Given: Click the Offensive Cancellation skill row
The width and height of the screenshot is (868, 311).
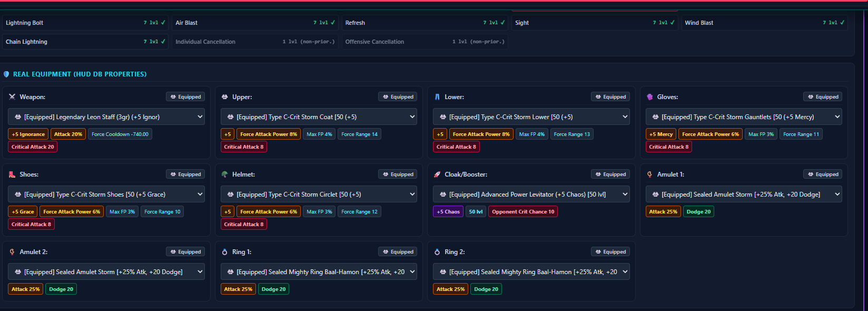Looking at the screenshot, I should [x=425, y=42].
